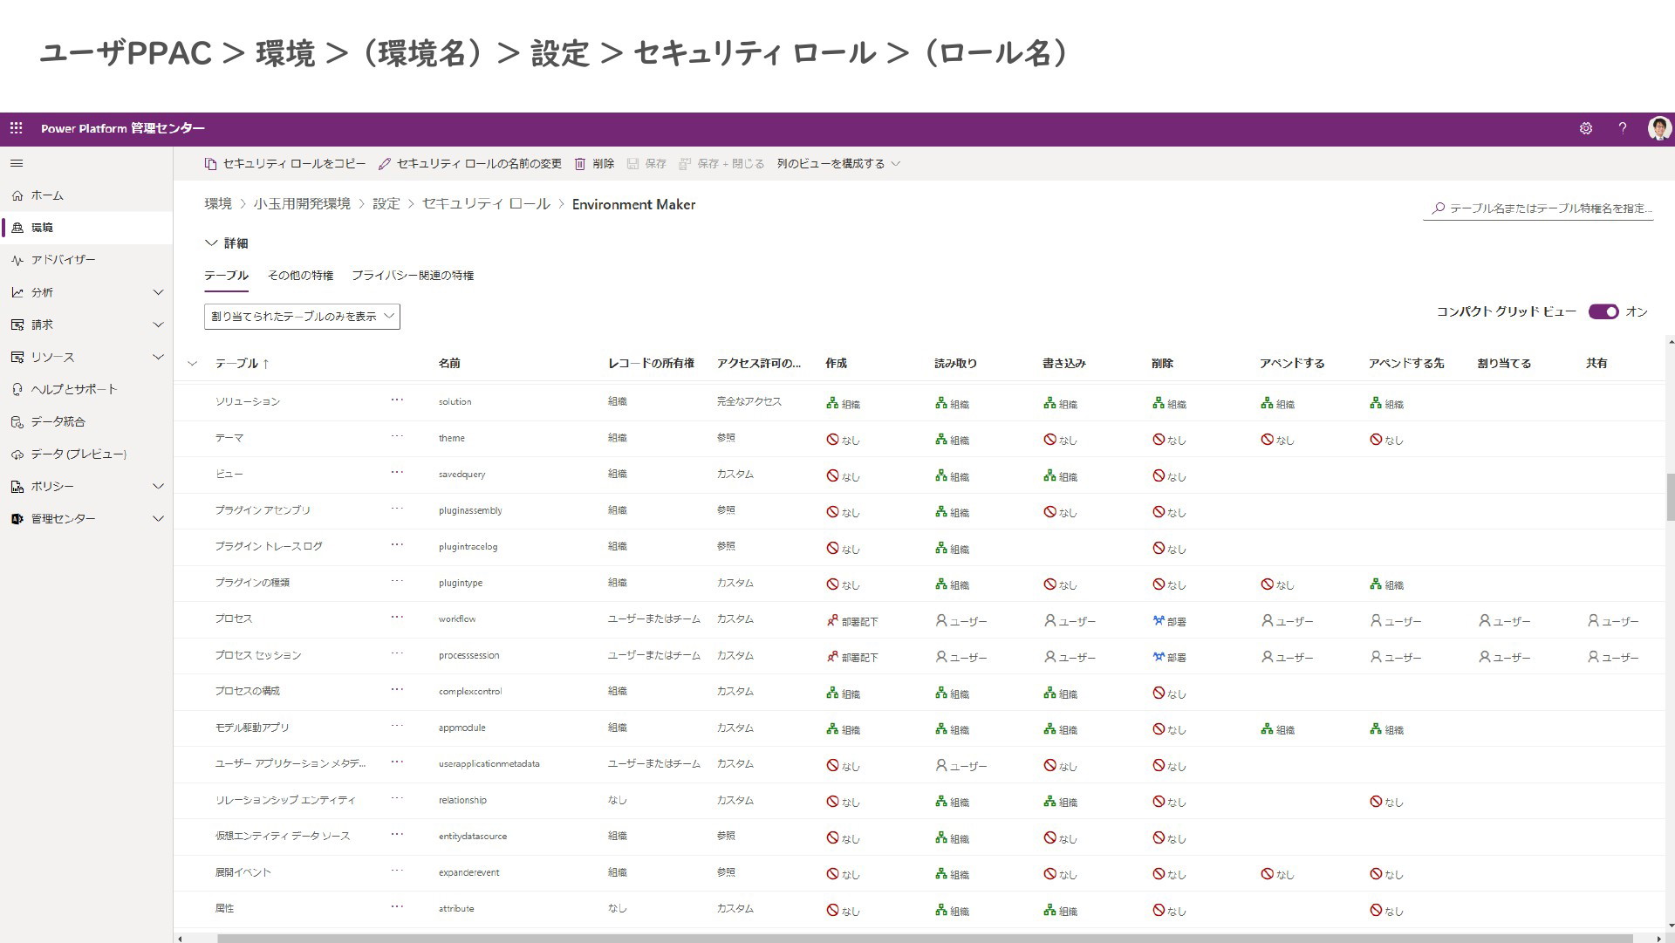Viewport: 1675px width, 943px height.
Task: Click the ポリシー policy icon
Action: (x=17, y=487)
